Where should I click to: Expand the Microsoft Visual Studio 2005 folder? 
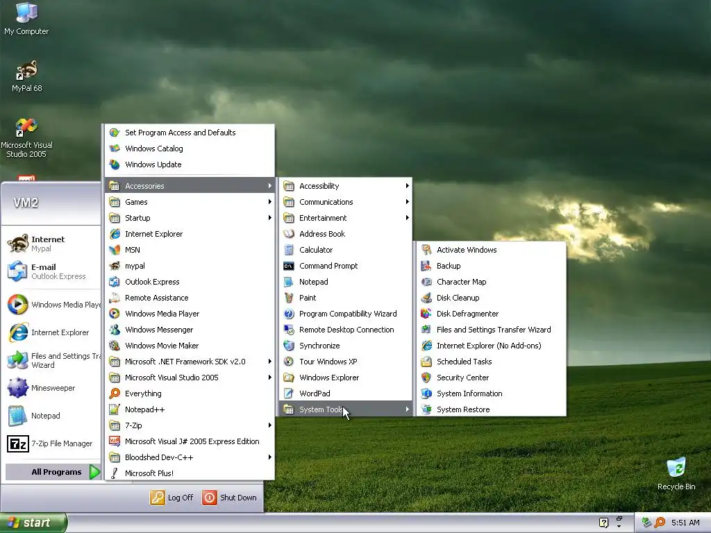coord(190,378)
